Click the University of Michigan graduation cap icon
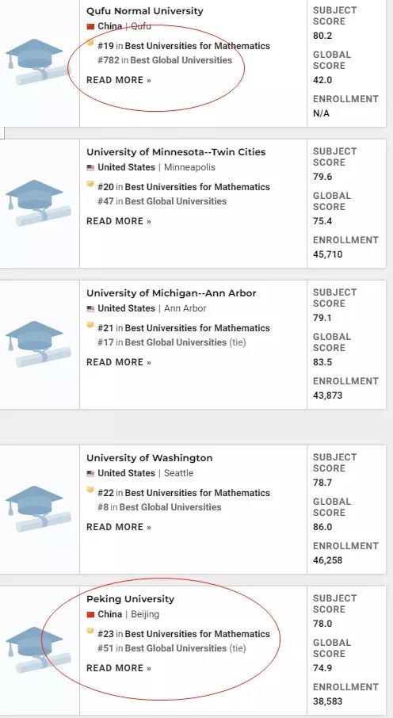 point(39,344)
